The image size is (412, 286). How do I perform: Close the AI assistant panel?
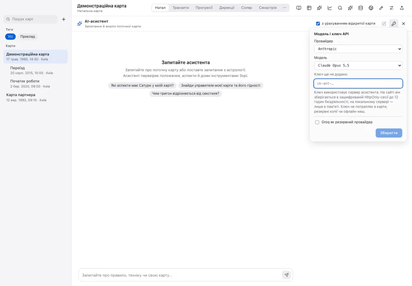pos(403,24)
